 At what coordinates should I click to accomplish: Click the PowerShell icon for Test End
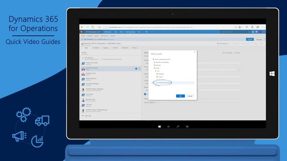coord(83,106)
